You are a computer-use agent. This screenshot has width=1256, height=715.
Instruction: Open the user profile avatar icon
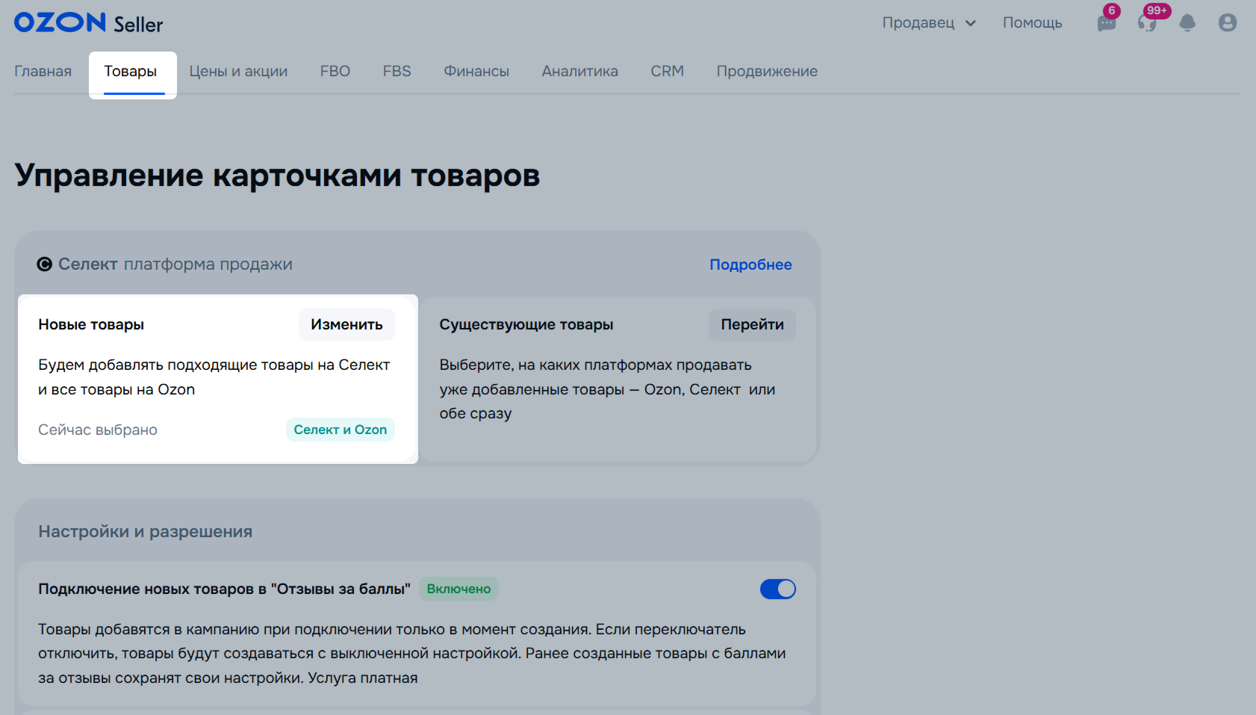tap(1228, 23)
